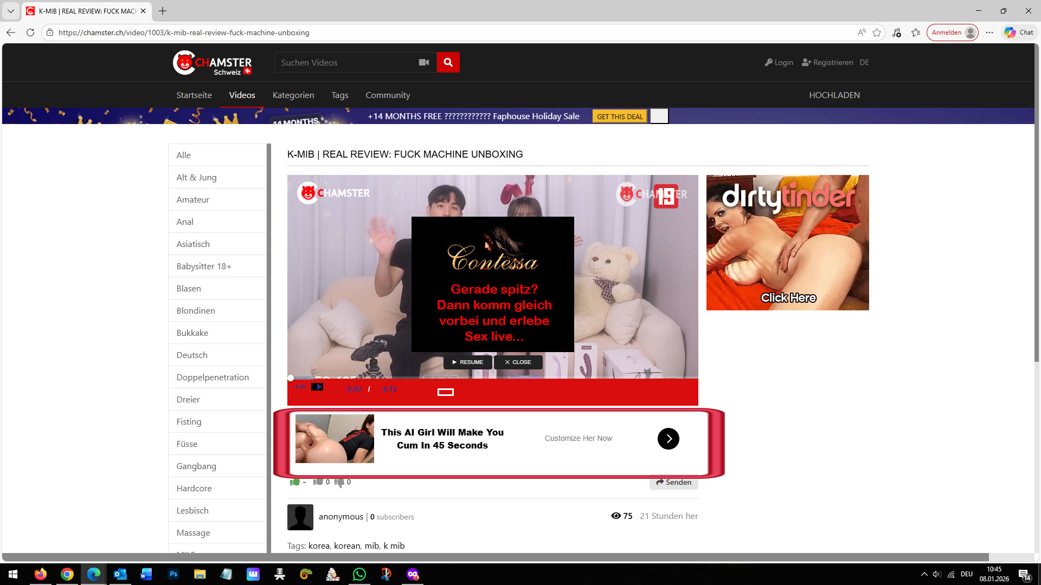Open WhatsApp from the taskbar
The width and height of the screenshot is (1041, 585).
click(359, 574)
